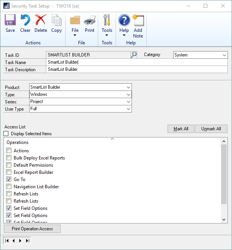Click the Add Note icon
Image resolution: width=232 pixels, height=250 pixels.
pyautogui.click(x=138, y=20)
